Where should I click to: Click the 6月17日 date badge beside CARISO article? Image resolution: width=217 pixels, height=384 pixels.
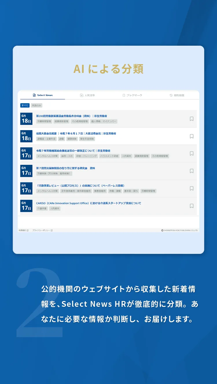[x=26, y=206]
